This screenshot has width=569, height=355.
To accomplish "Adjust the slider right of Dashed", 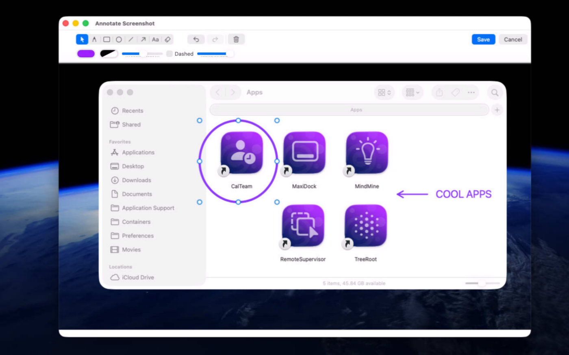I will coord(215,54).
